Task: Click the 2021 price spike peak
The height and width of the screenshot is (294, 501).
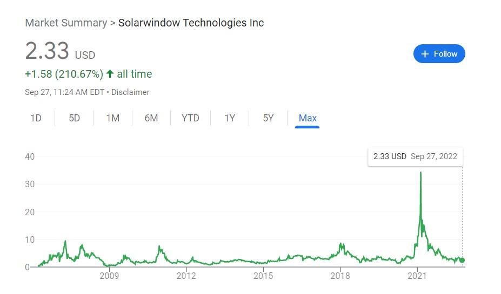Action: click(x=420, y=173)
